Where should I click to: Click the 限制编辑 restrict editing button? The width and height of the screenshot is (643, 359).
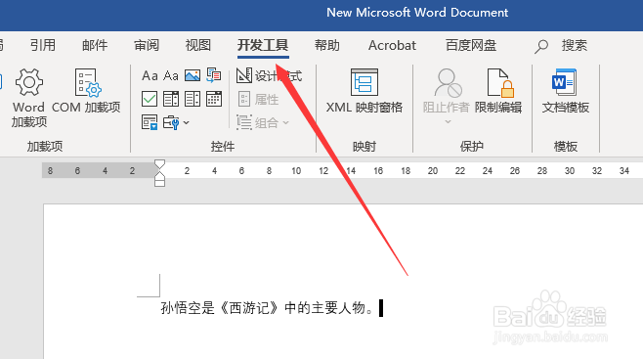point(498,91)
